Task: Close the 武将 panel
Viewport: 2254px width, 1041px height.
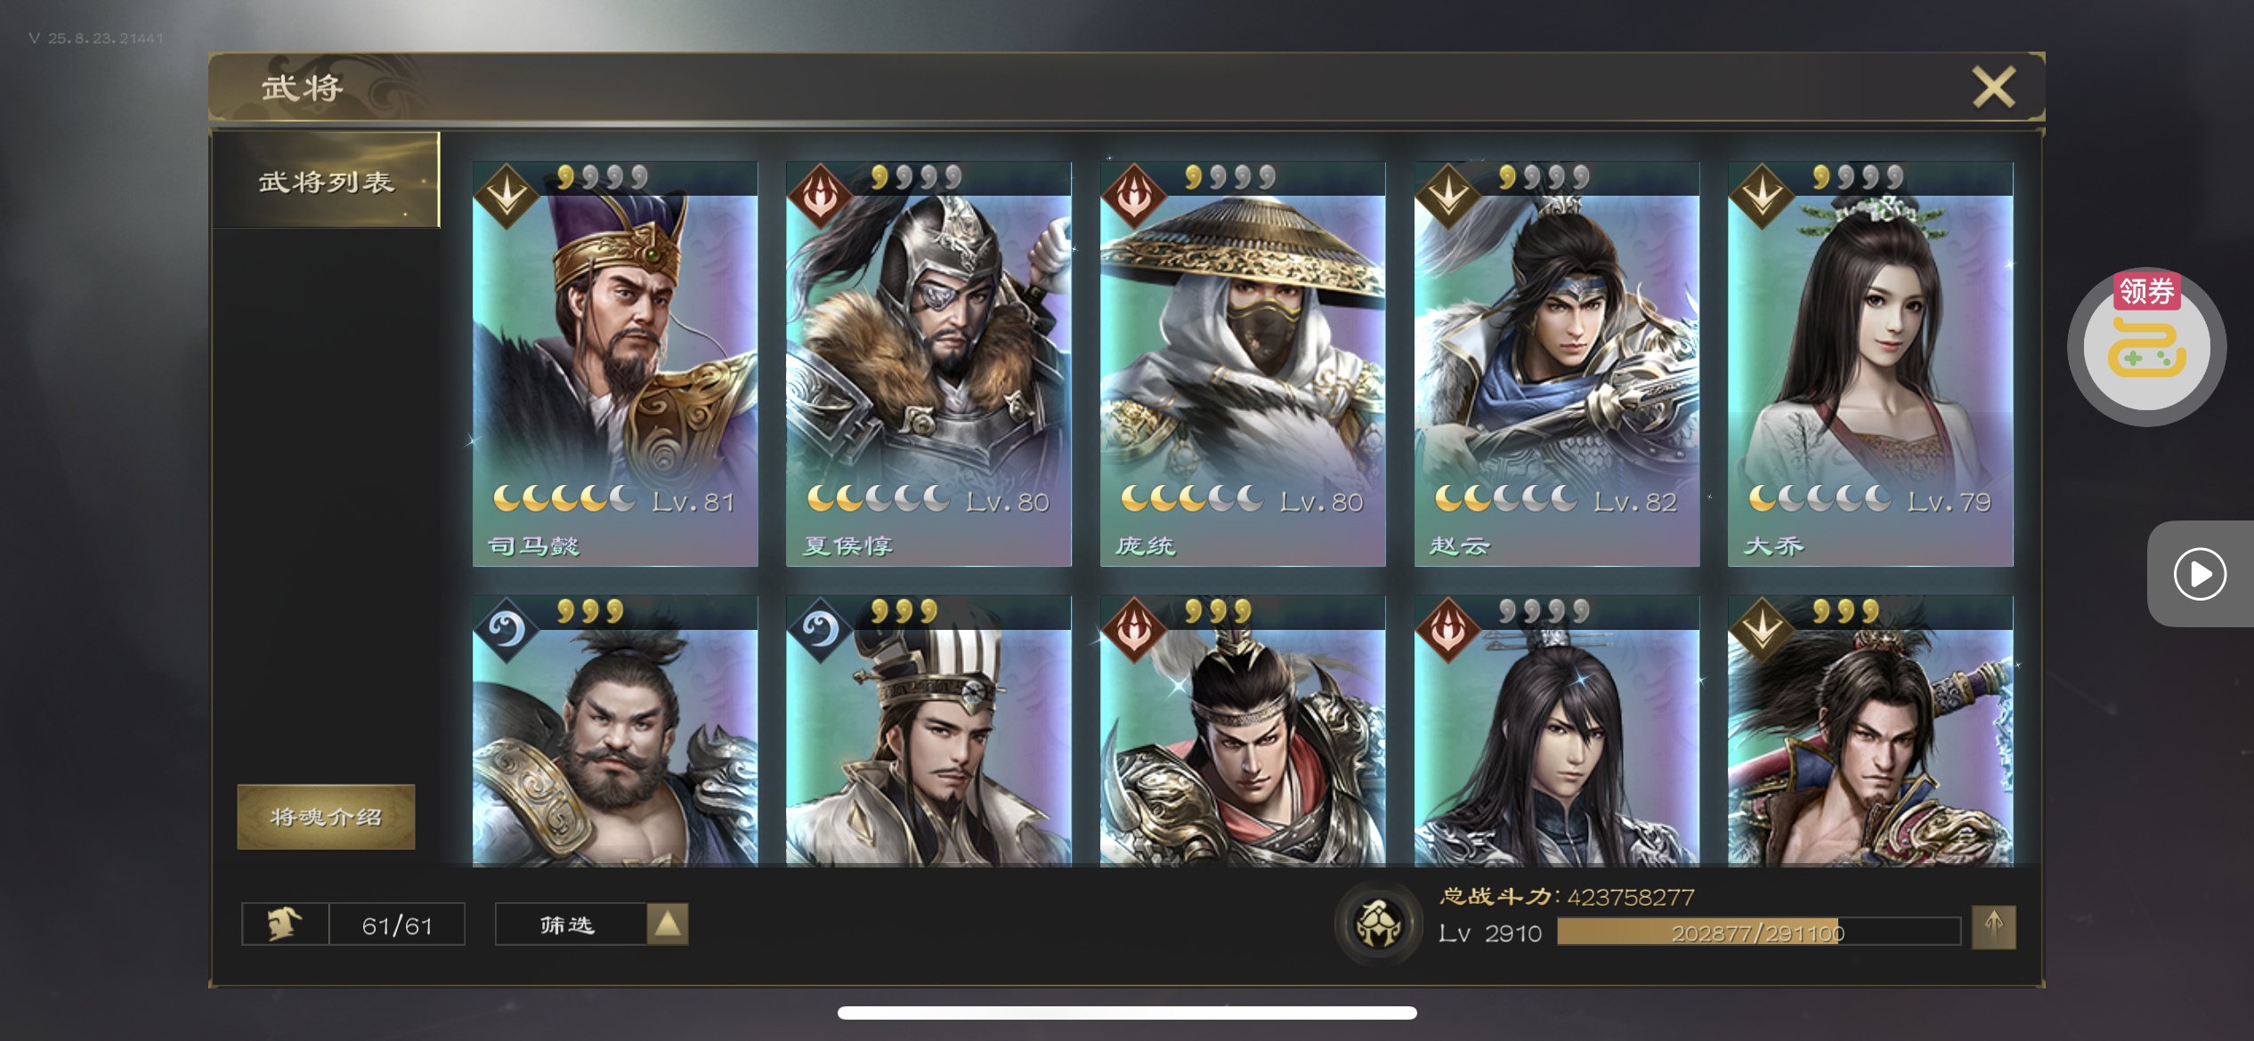Action: [1994, 87]
